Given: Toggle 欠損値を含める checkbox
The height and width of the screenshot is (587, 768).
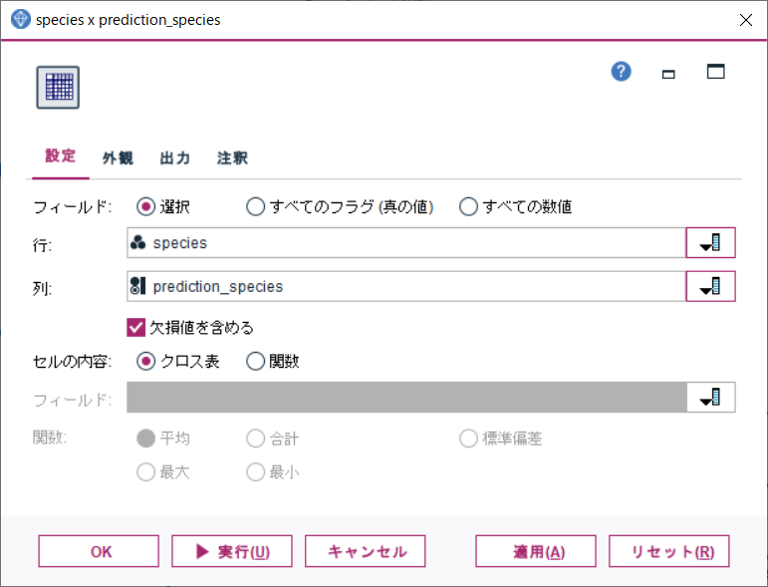Looking at the screenshot, I should click(x=135, y=327).
